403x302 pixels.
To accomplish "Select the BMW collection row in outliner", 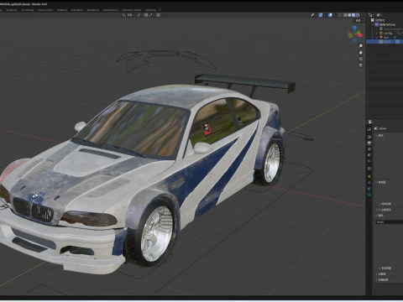I will pyautogui.click(x=385, y=24).
